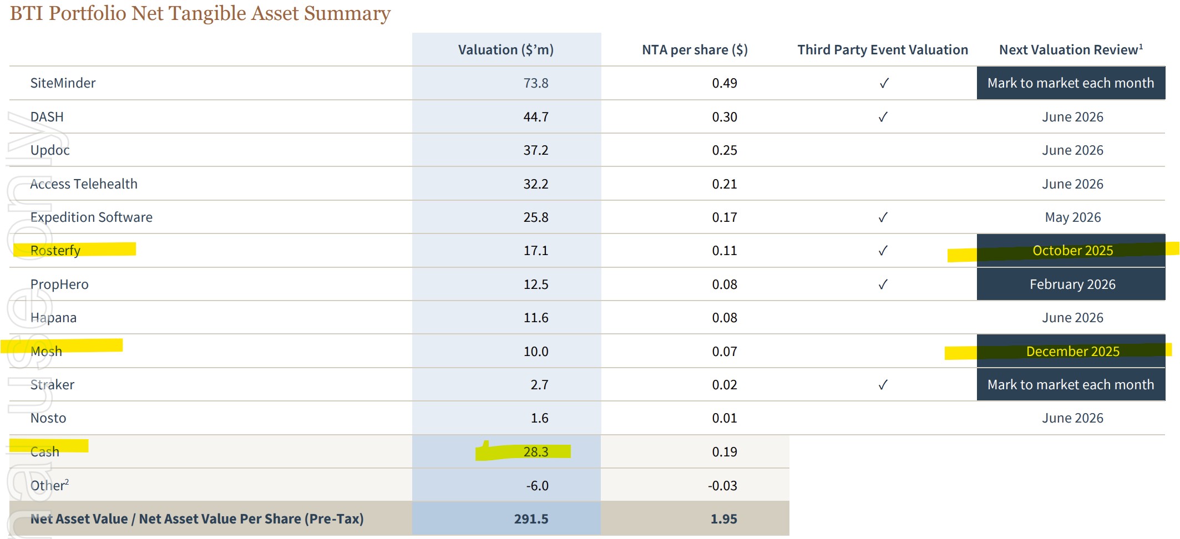1180x539 pixels.
Task: Select the highlighted December 2025 review cell
Action: 1072,352
